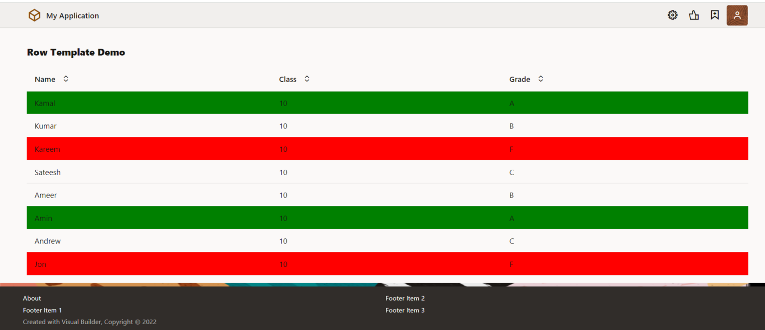Open the About footer link
The height and width of the screenshot is (330, 765).
[x=31, y=298]
